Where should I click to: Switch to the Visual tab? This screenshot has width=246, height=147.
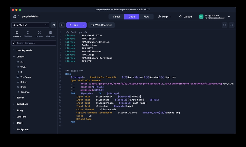click(x=116, y=17)
